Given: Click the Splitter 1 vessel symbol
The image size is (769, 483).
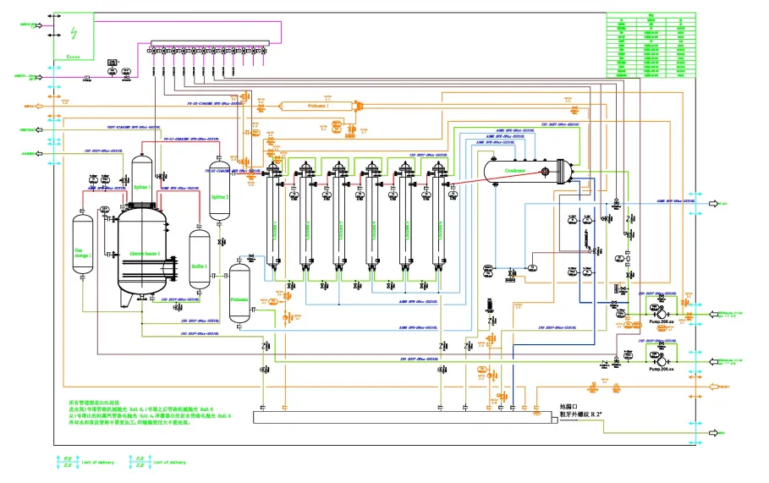Looking at the screenshot, I should (142, 179).
